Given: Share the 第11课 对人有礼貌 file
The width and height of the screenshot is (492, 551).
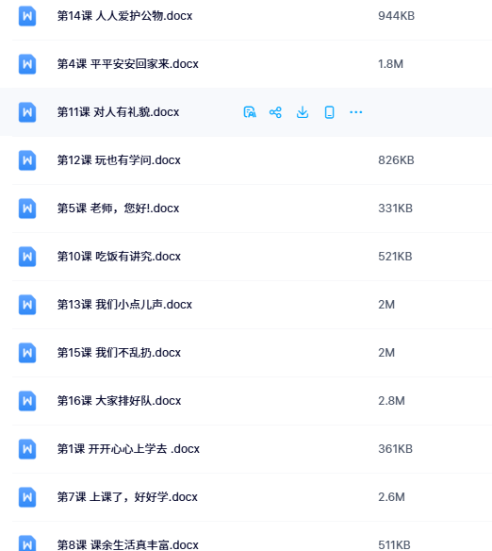Looking at the screenshot, I should click(x=275, y=112).
